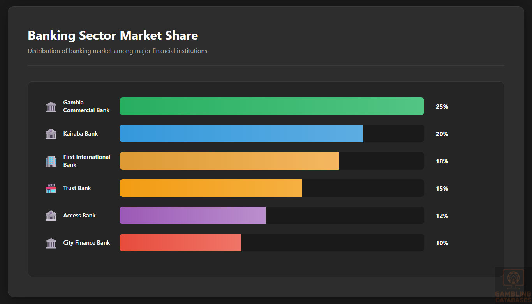Click the Kairaba Bank icon
This screenshot has width=532, height=304.
coord(51,134)
